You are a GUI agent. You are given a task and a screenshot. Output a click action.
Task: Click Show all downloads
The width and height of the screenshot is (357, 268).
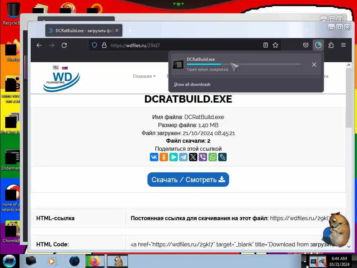[x=192, y=84]
